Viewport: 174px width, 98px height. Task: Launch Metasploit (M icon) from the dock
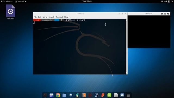coord(71,95)
